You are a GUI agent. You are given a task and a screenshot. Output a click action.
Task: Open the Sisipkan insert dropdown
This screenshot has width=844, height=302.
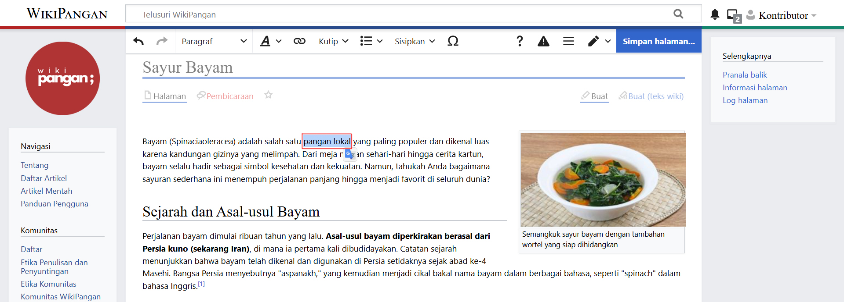(415, 41)
